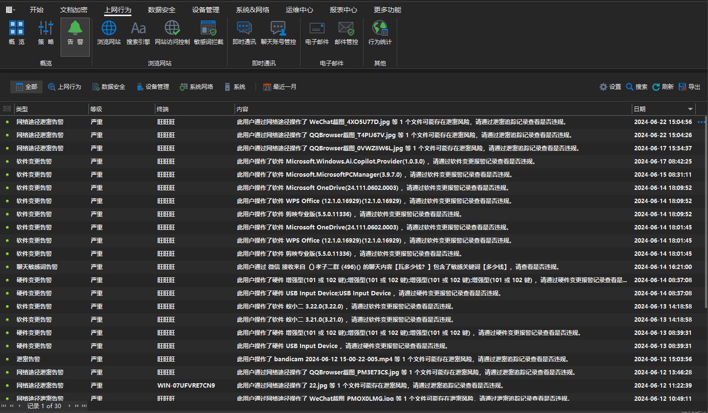Filter alerts by 全部
The image size is (708, 413).
[26, 87]
